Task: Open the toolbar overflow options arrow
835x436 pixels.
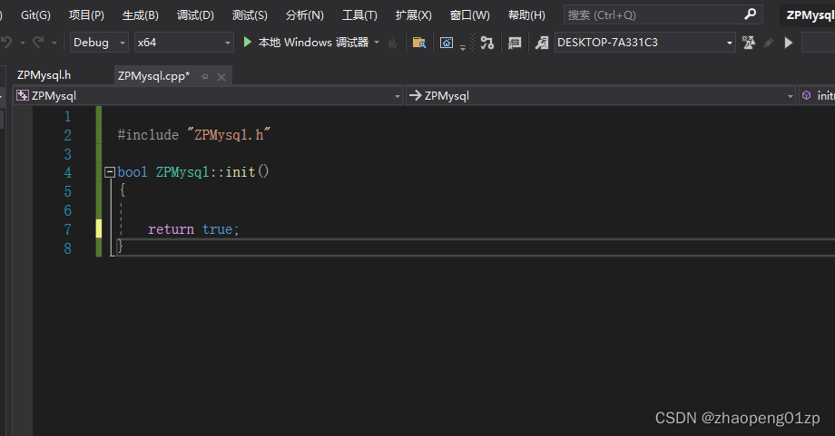Action: tap(463, 48)
